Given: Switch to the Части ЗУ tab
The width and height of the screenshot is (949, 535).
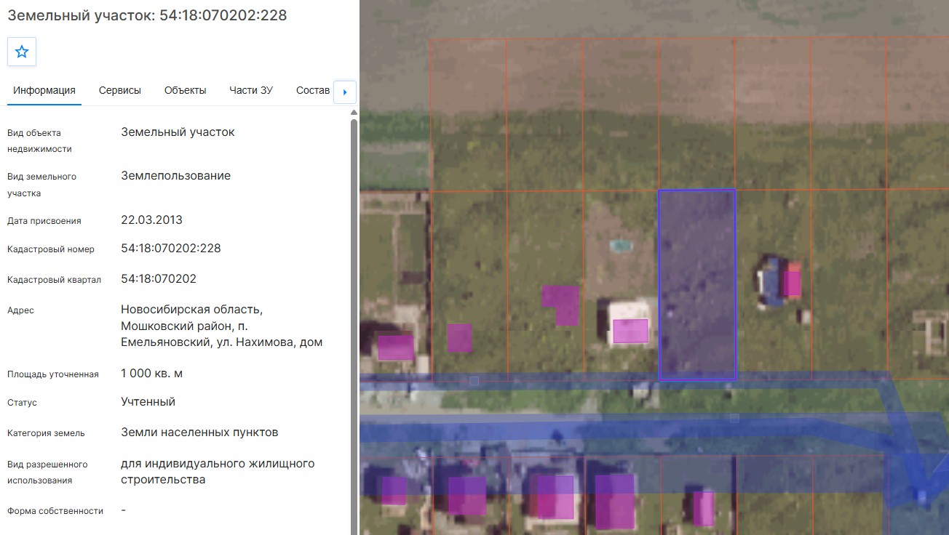Looking at the screenshot, I should (251, 91).
